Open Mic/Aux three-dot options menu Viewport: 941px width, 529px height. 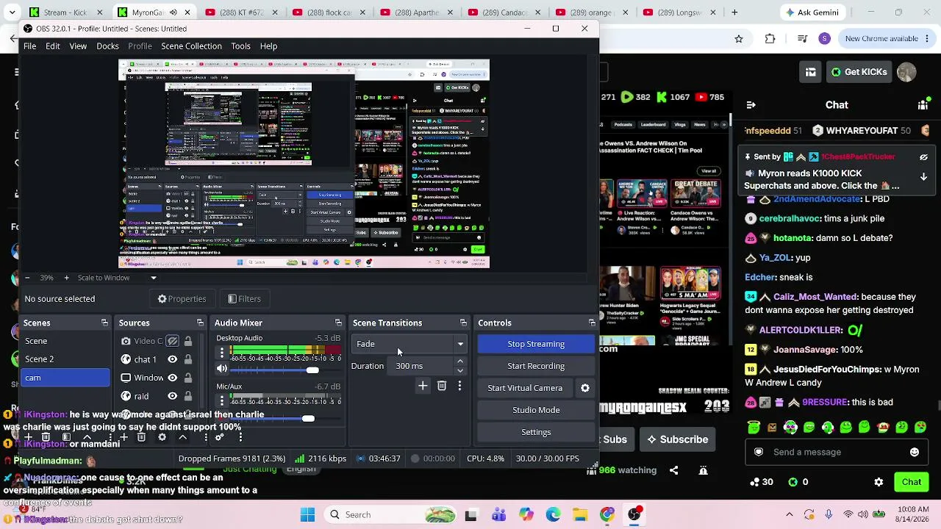[x=222, y=401]
